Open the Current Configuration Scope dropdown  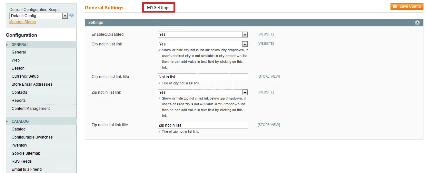point(38,16)
